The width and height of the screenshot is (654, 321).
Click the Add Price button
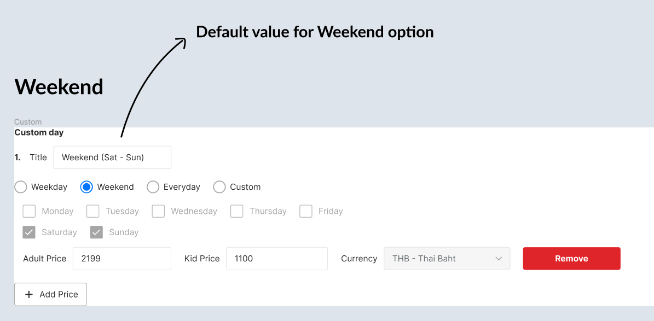50,294
